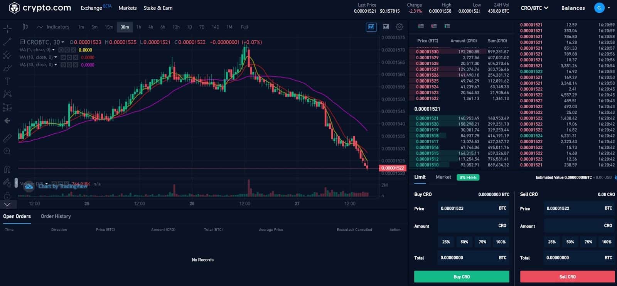Image resolution: width=617 pixels, height=286 pixels.
Task: Select the trend line drawing tool
Action: [x=7, y=42]
